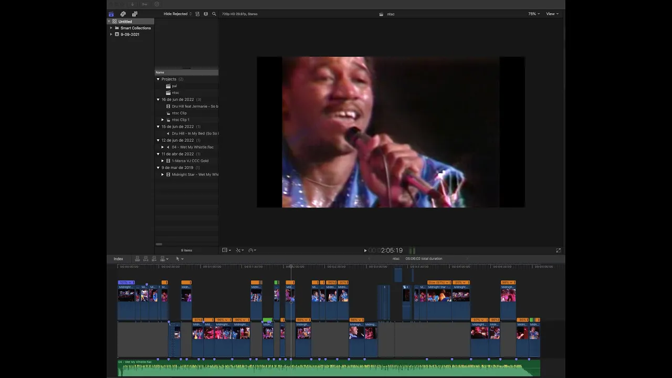The image size is (672, 378).
Task: Expand 04 - Wet My Whistle.flac item
Action: point(163,147)
